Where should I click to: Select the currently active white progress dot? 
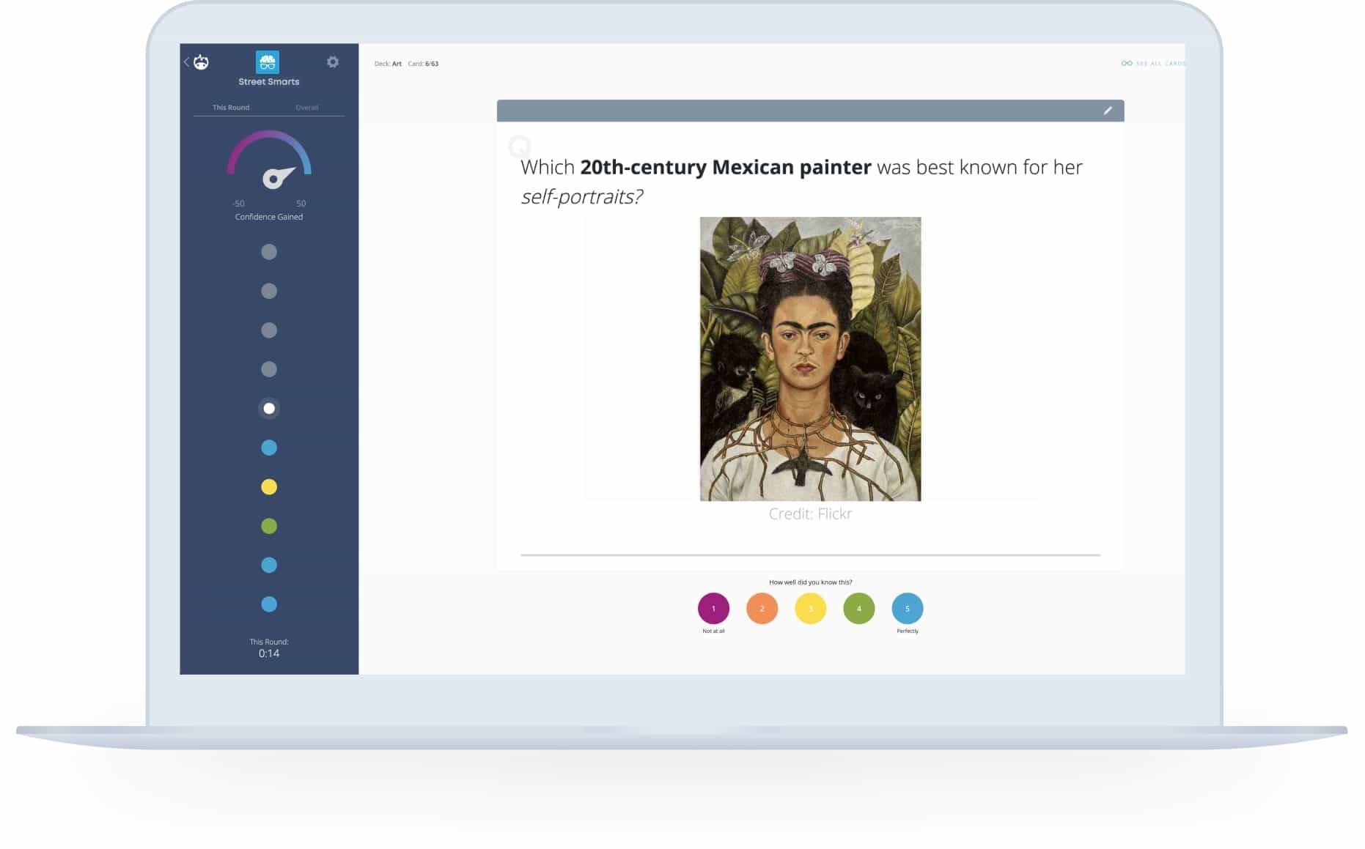coord(269,408)
